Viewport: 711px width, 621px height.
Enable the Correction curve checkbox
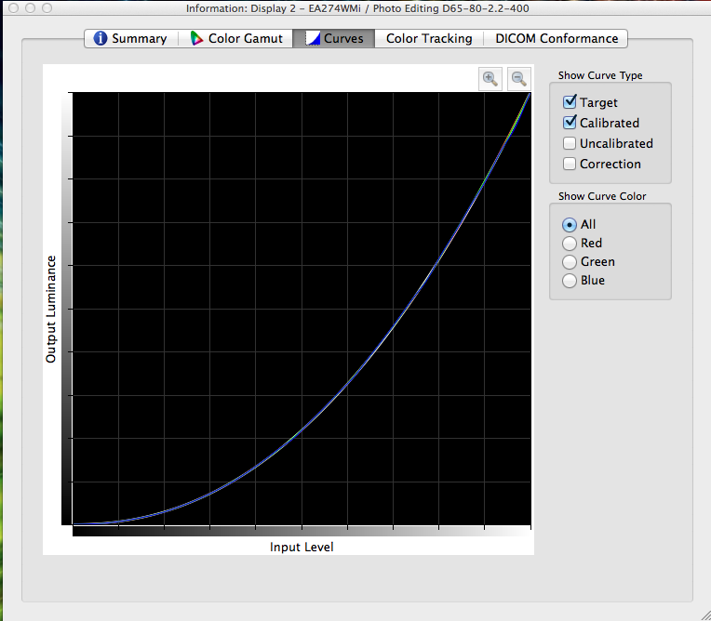[x=570, y=164]
